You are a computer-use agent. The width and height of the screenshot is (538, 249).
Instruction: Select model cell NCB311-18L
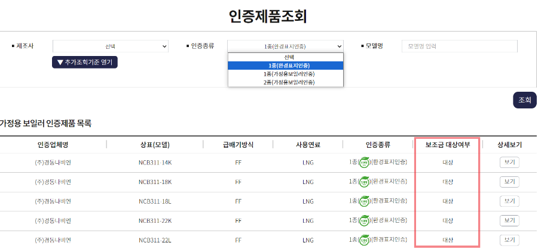pyautogui.click(x=155, y=201)
